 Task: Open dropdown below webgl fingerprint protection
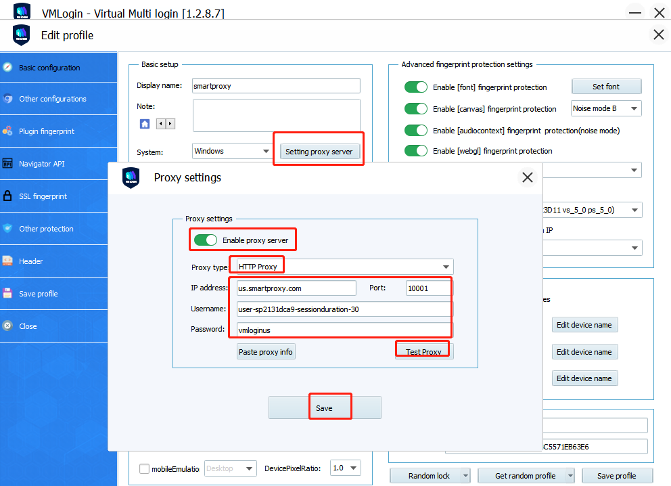pos(593,170)
